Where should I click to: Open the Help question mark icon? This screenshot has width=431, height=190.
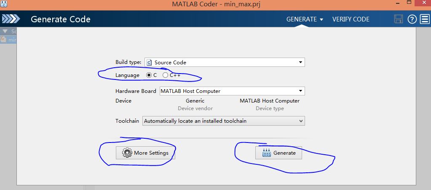pos(412,19)
